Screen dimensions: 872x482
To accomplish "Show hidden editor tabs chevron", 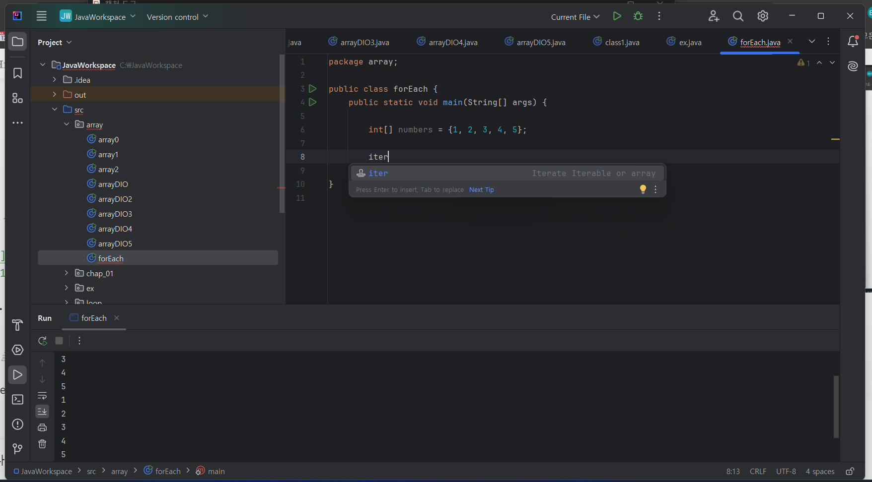I will [812, 42].
